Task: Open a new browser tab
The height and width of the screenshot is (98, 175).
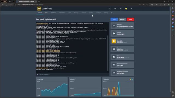Action: click(39, 1)
